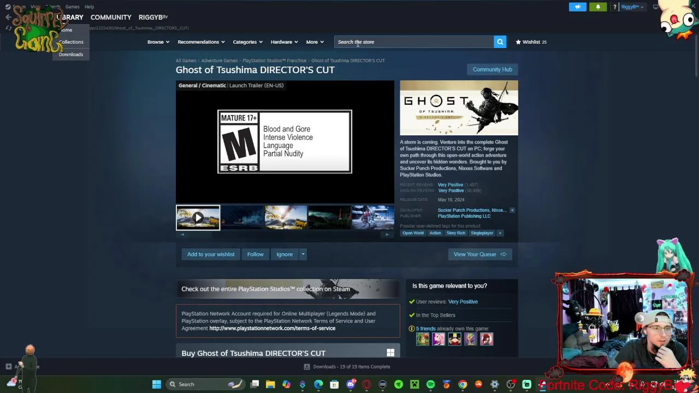Open the Browse dropdown menu
699x393 pixels.
pyautogui.click(x=158, y=42)
